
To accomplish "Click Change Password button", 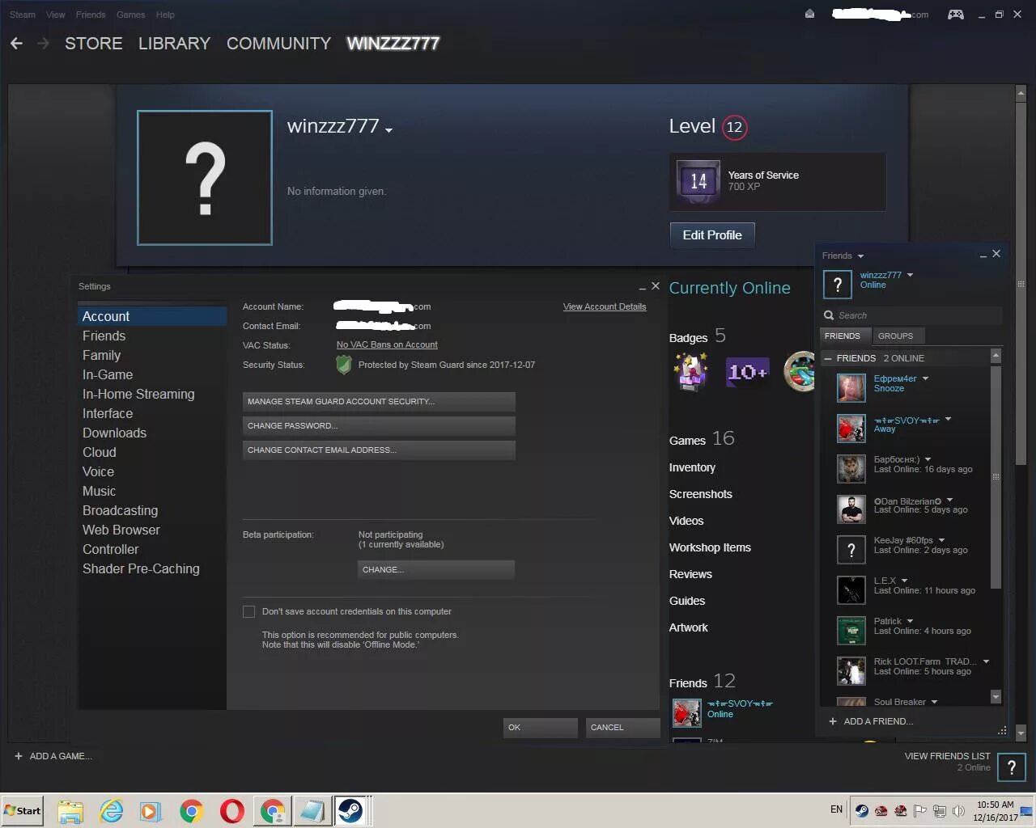I will click(379, 425).
